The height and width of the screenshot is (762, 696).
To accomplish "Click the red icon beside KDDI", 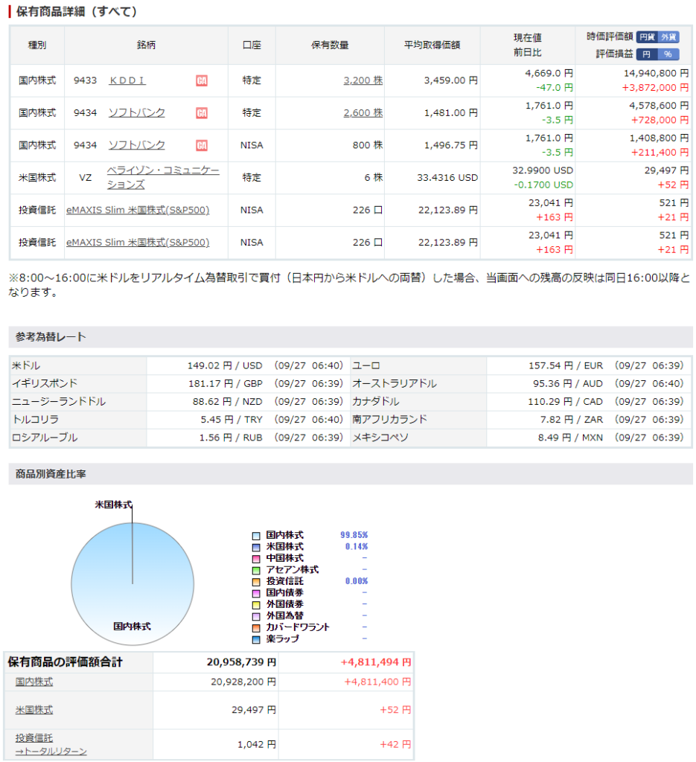I will tap(202, 80).
